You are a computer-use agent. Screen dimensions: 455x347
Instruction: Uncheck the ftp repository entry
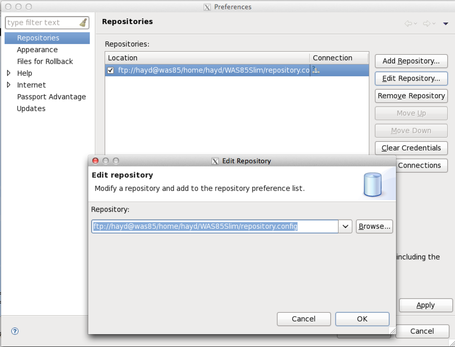pyautogui.click(x=111, y=70)
